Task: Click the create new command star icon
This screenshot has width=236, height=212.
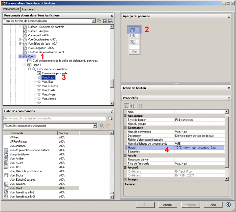Action: [108, 126]
